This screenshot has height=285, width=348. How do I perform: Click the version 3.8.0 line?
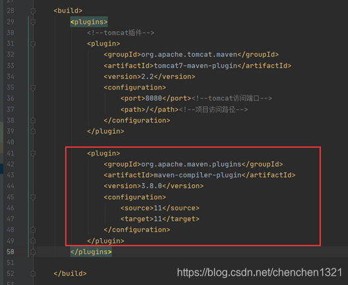(154, 186)
